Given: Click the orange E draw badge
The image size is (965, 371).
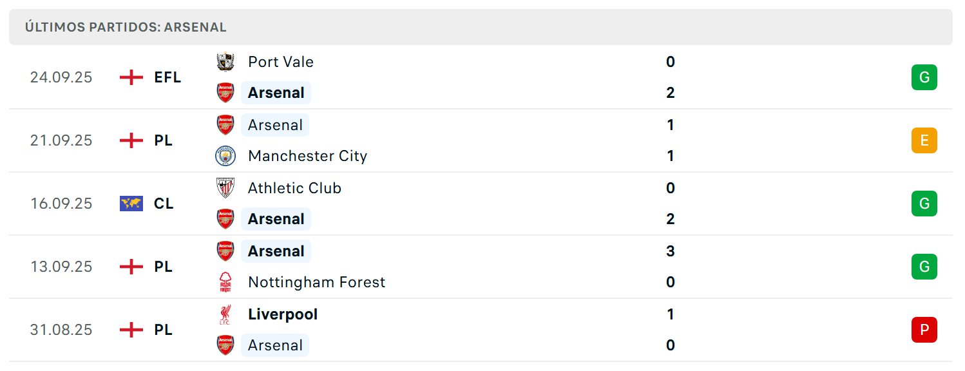Looking at the screenshot, I should [924, 140].
